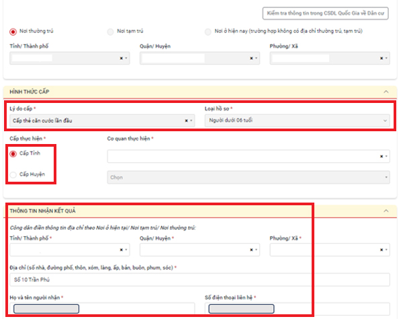Screen dimensions: 403x319
Task: Click the Số điện thoại liên hệ input
Action: pos(297,309)
